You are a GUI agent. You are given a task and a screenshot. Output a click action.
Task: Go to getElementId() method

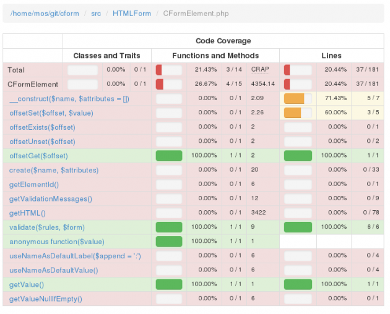34,185
